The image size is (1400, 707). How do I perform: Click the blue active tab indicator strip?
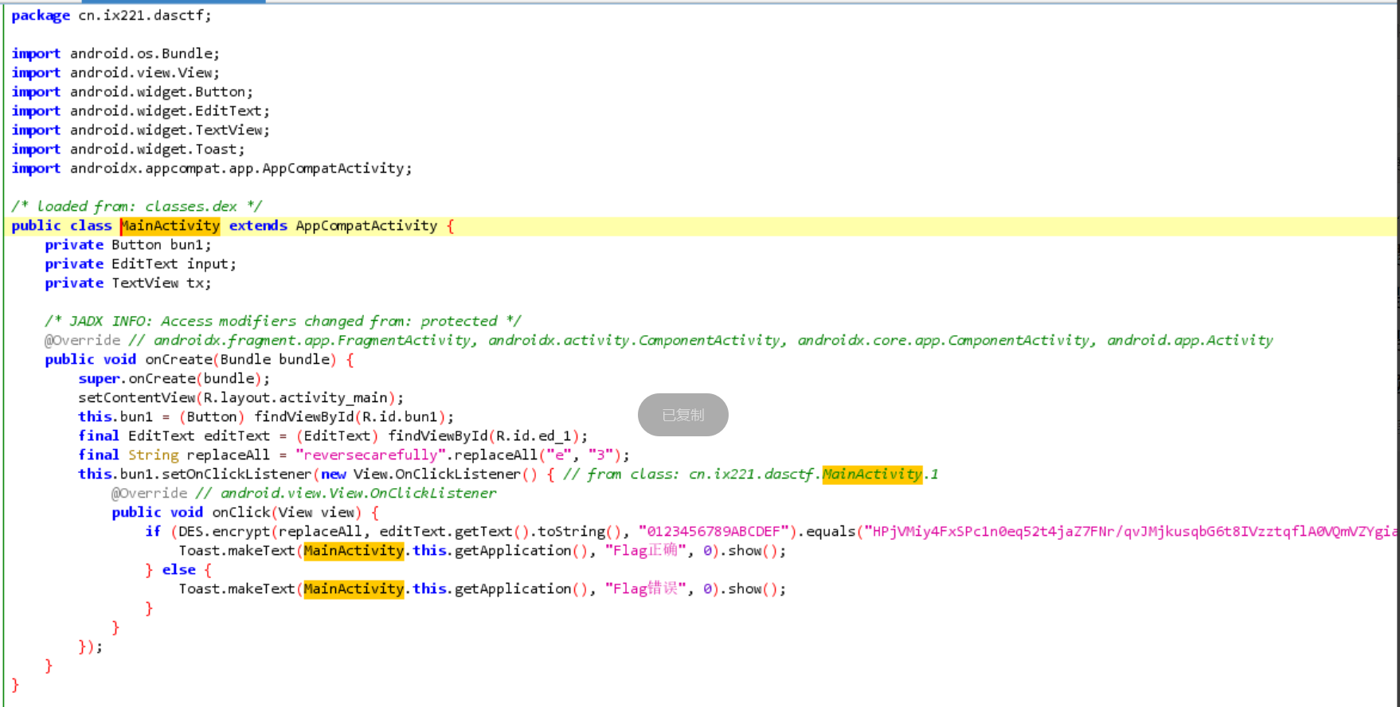click(134, 2)
